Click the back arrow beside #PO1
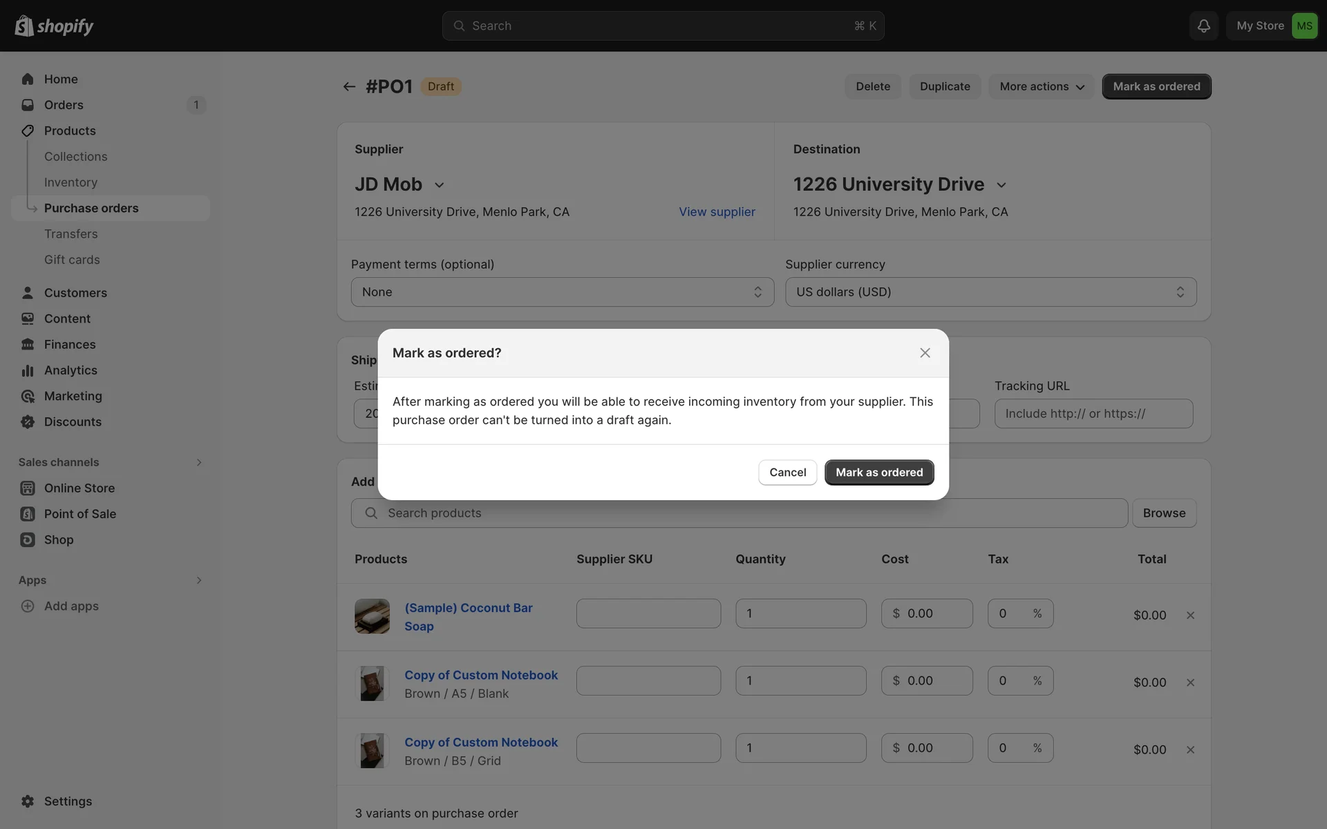The width and height of the screenshot is (1327, 829). click(349, 86)
